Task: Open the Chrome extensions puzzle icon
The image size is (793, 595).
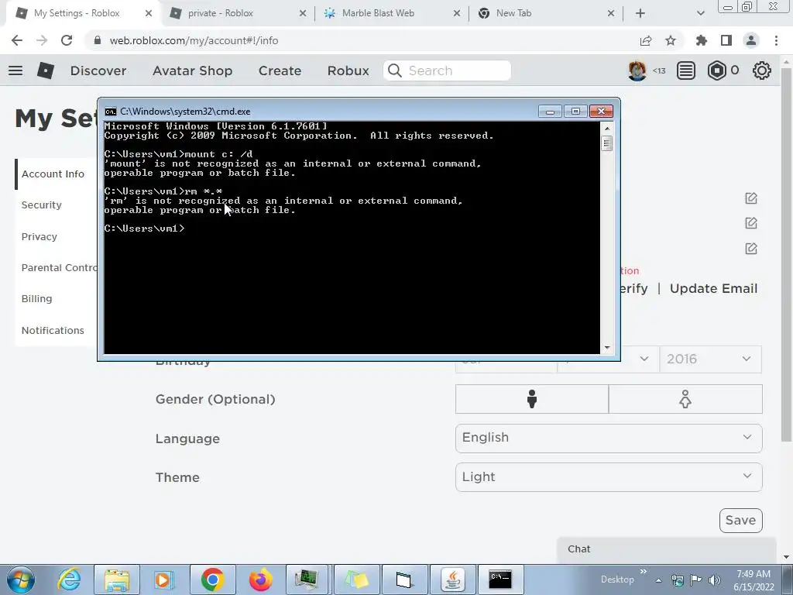Action: point(702,40)
